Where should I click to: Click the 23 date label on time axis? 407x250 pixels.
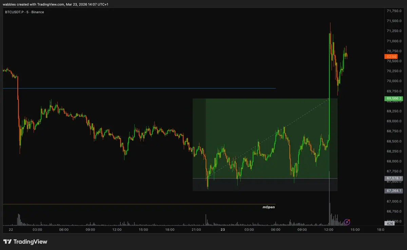[x=222, y=230]
